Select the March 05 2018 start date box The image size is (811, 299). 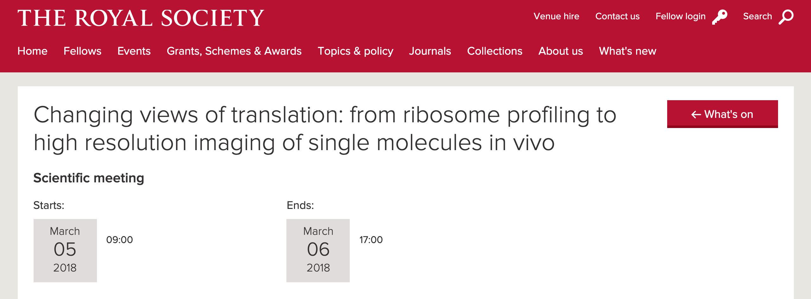pyautogui.click(x=65, y=250)
